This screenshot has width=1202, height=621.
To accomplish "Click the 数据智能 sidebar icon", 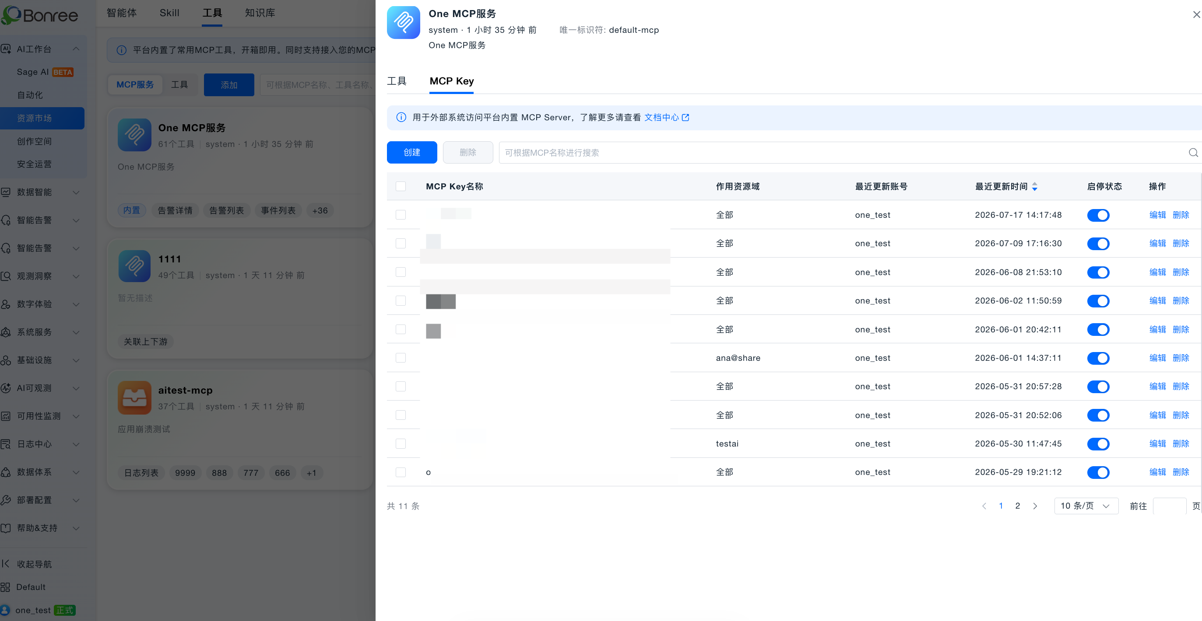I will click(x=6, y=192).
